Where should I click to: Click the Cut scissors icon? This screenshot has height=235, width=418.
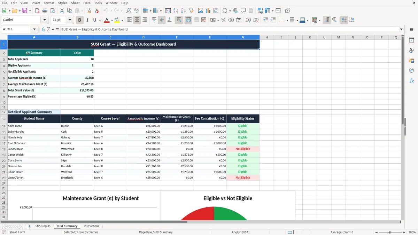click(x=62, y=11)
